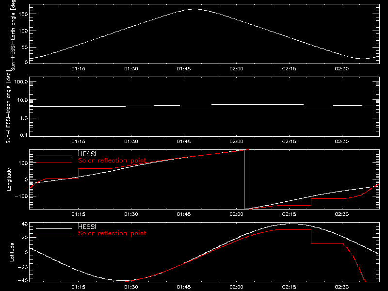Pick 02:15 label below Moon angle plot
Viewport: 388px width, 291px height.
pos(289,142)
